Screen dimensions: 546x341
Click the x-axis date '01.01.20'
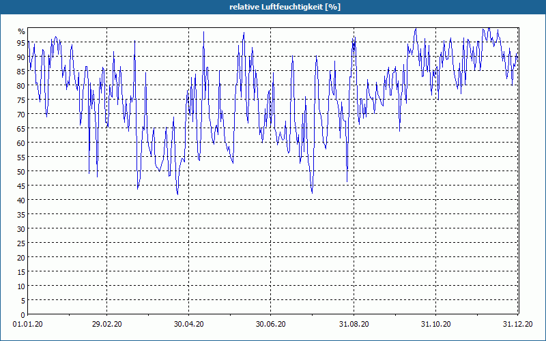click(28, 325)
